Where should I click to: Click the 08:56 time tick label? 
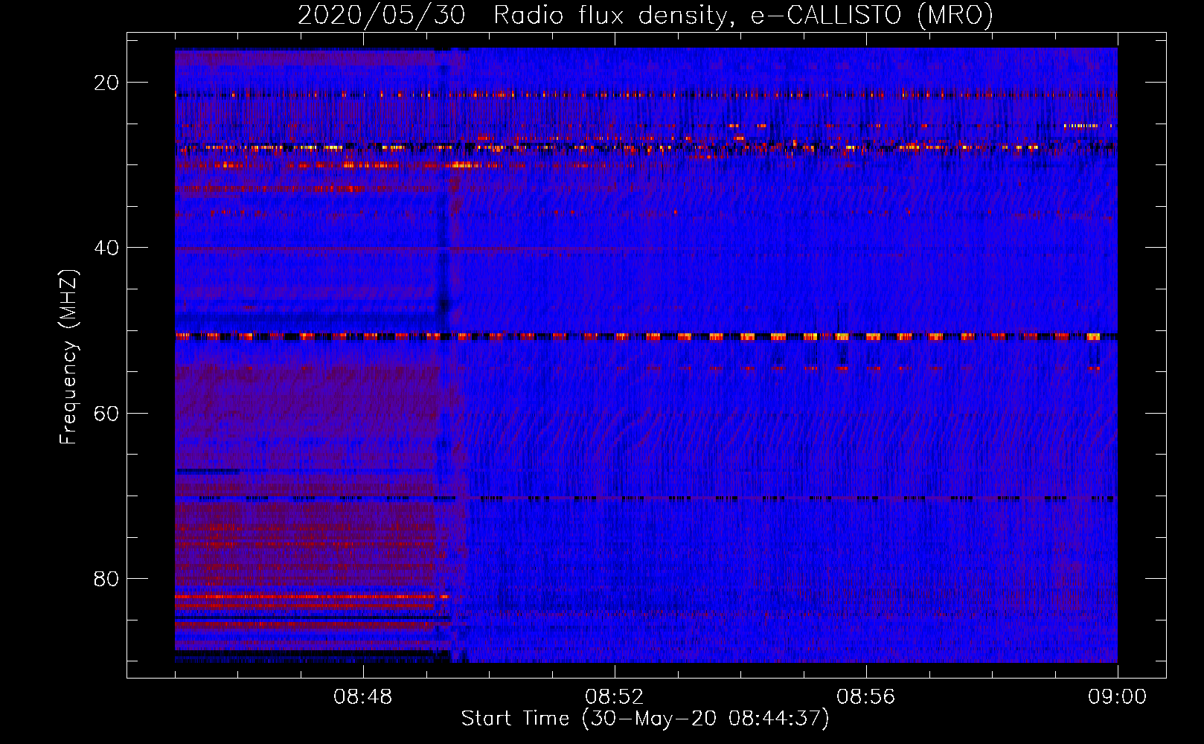tap(865, 697)
